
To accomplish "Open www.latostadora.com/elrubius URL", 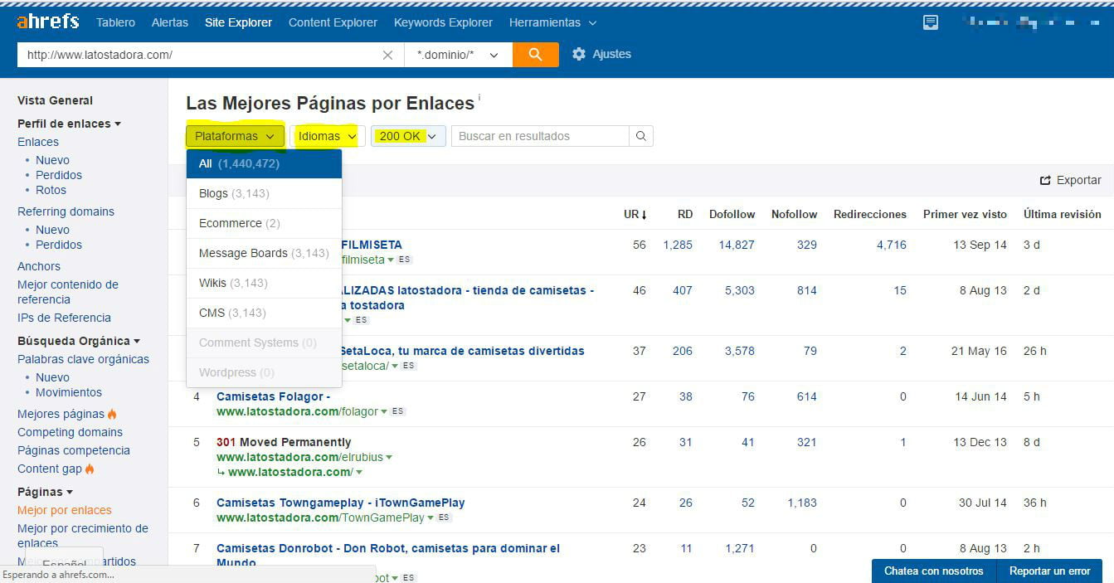I will click(300, 457).
